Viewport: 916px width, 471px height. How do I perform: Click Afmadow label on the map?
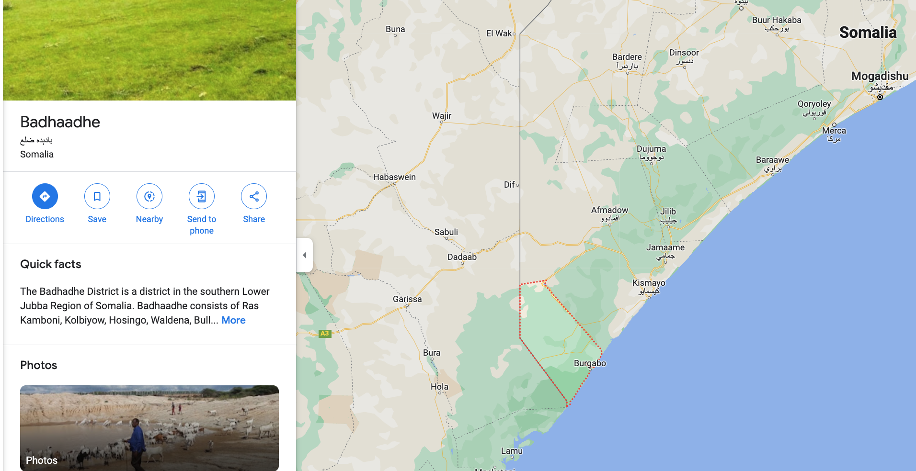click(x=609, y=210)
